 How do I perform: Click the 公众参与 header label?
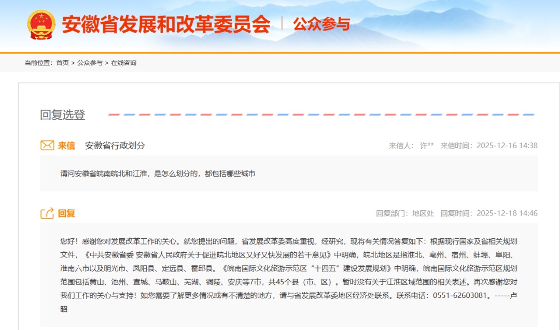click(321, 23)
